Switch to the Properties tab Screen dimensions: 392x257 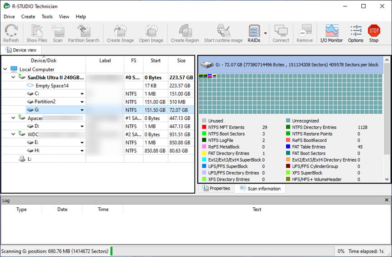(x=216, y=188)
